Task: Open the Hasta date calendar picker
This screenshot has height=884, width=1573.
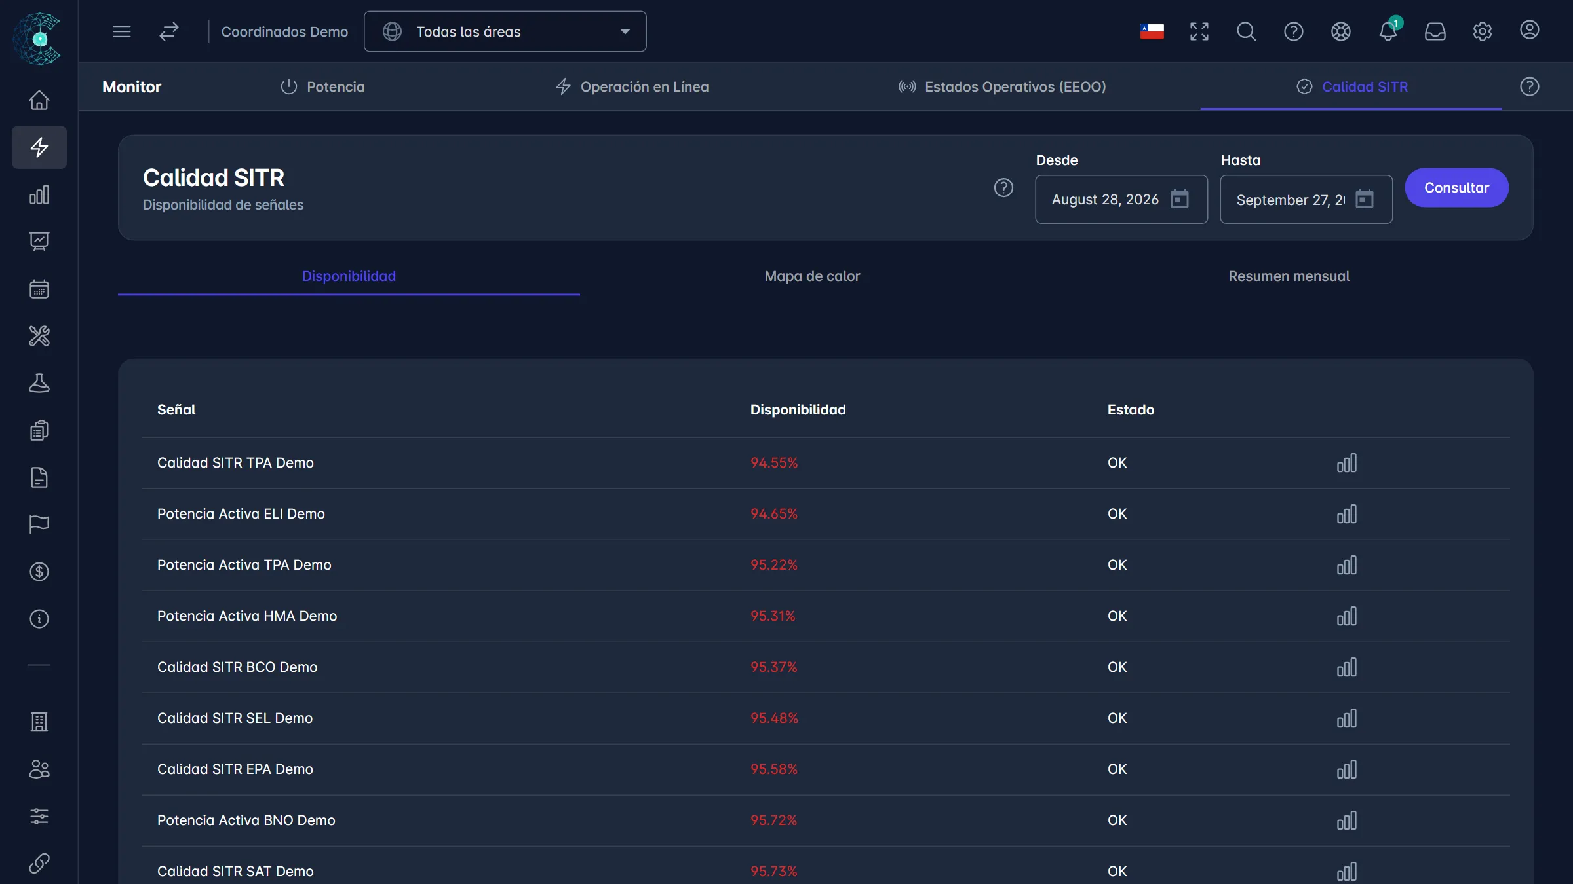Action: [x=1365, y=198]
